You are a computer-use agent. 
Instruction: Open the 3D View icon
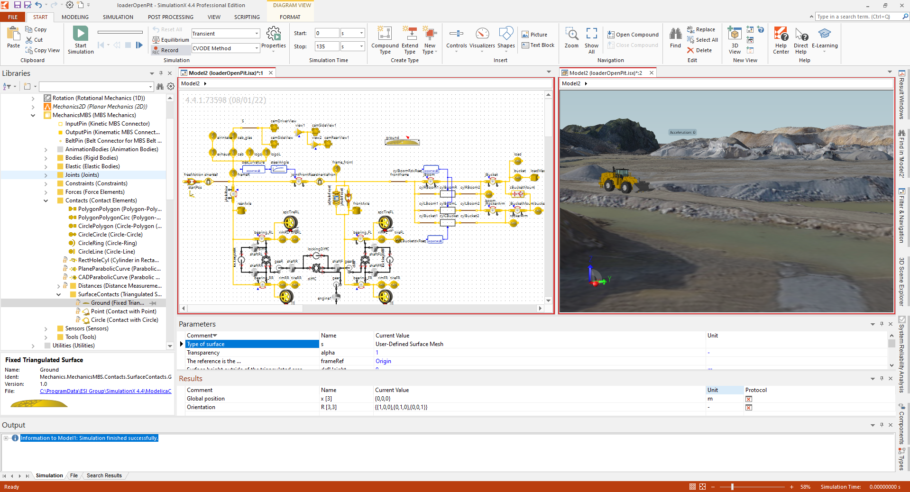734,34
